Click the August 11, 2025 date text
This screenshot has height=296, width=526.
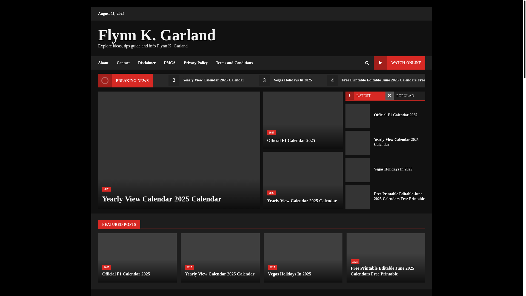point(111,14)
